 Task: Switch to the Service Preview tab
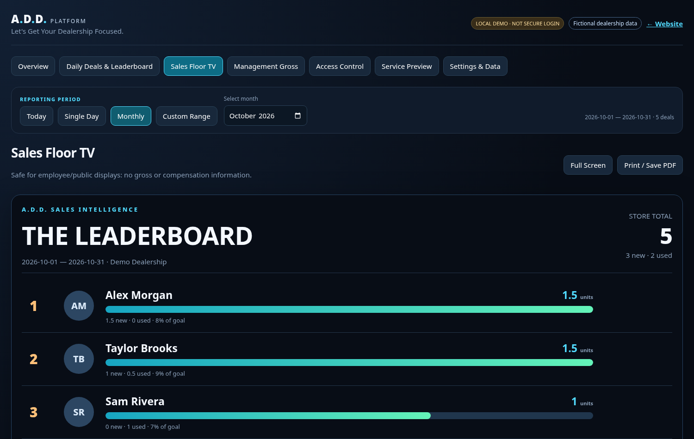click(407, 66)
